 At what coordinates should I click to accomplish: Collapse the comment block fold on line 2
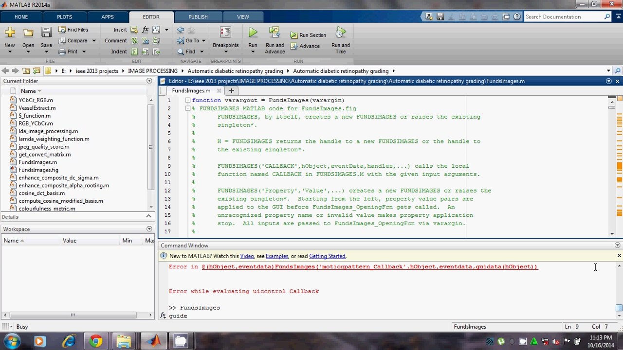tap(187, 108)
